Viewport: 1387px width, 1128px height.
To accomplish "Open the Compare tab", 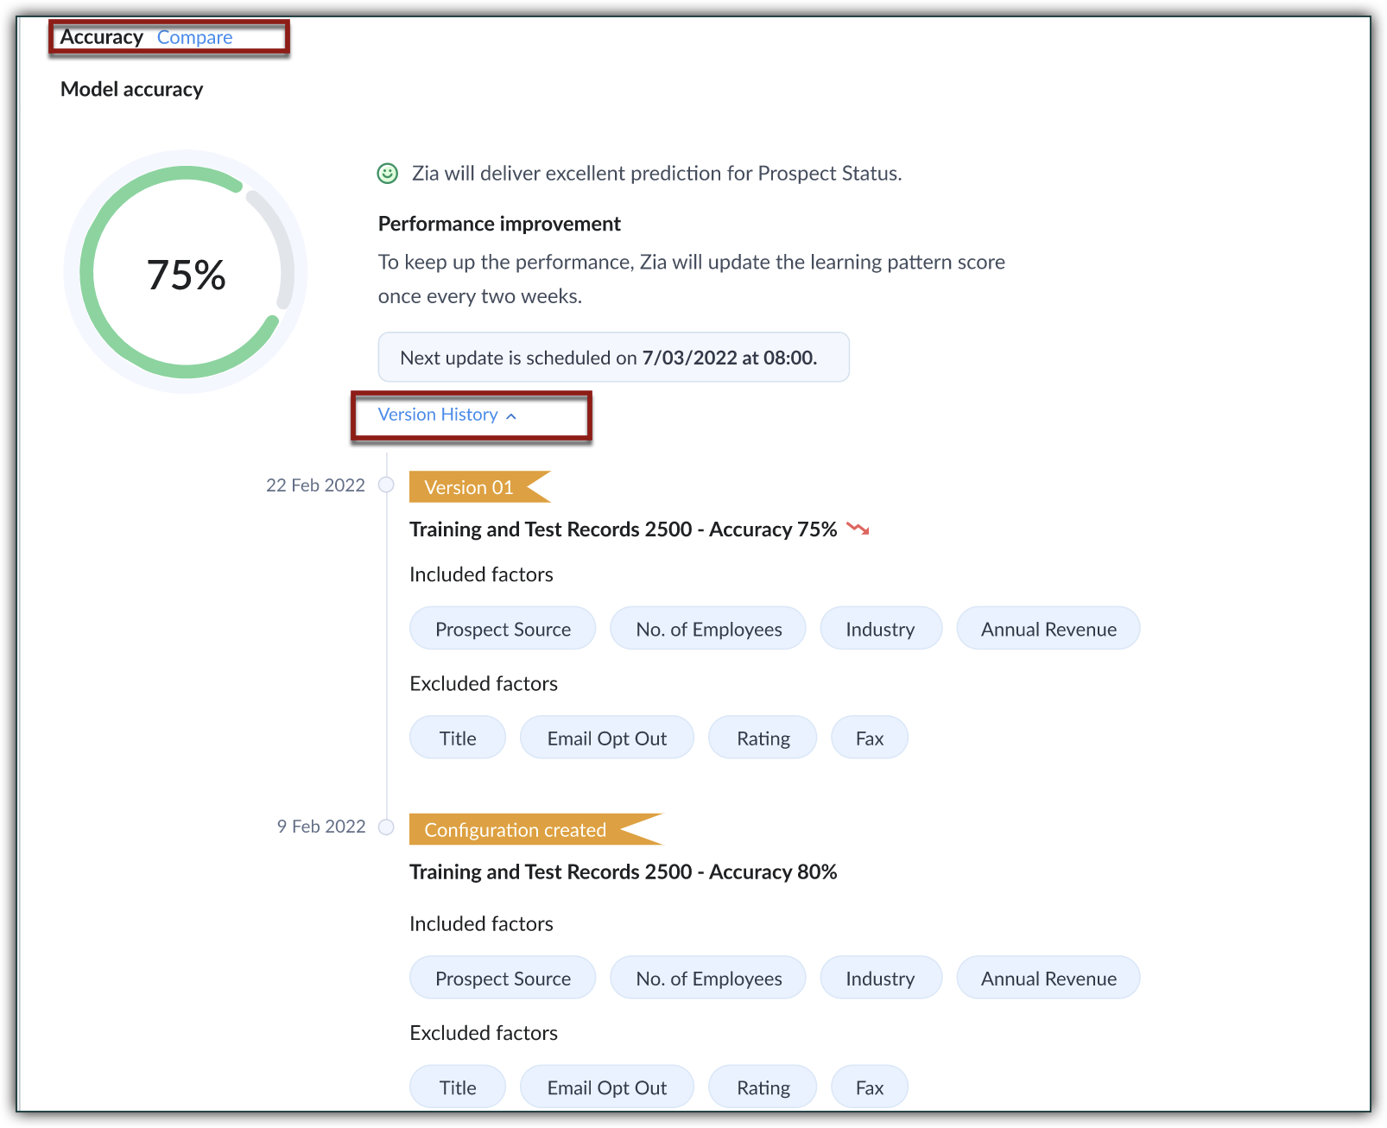I will [194, 38].
